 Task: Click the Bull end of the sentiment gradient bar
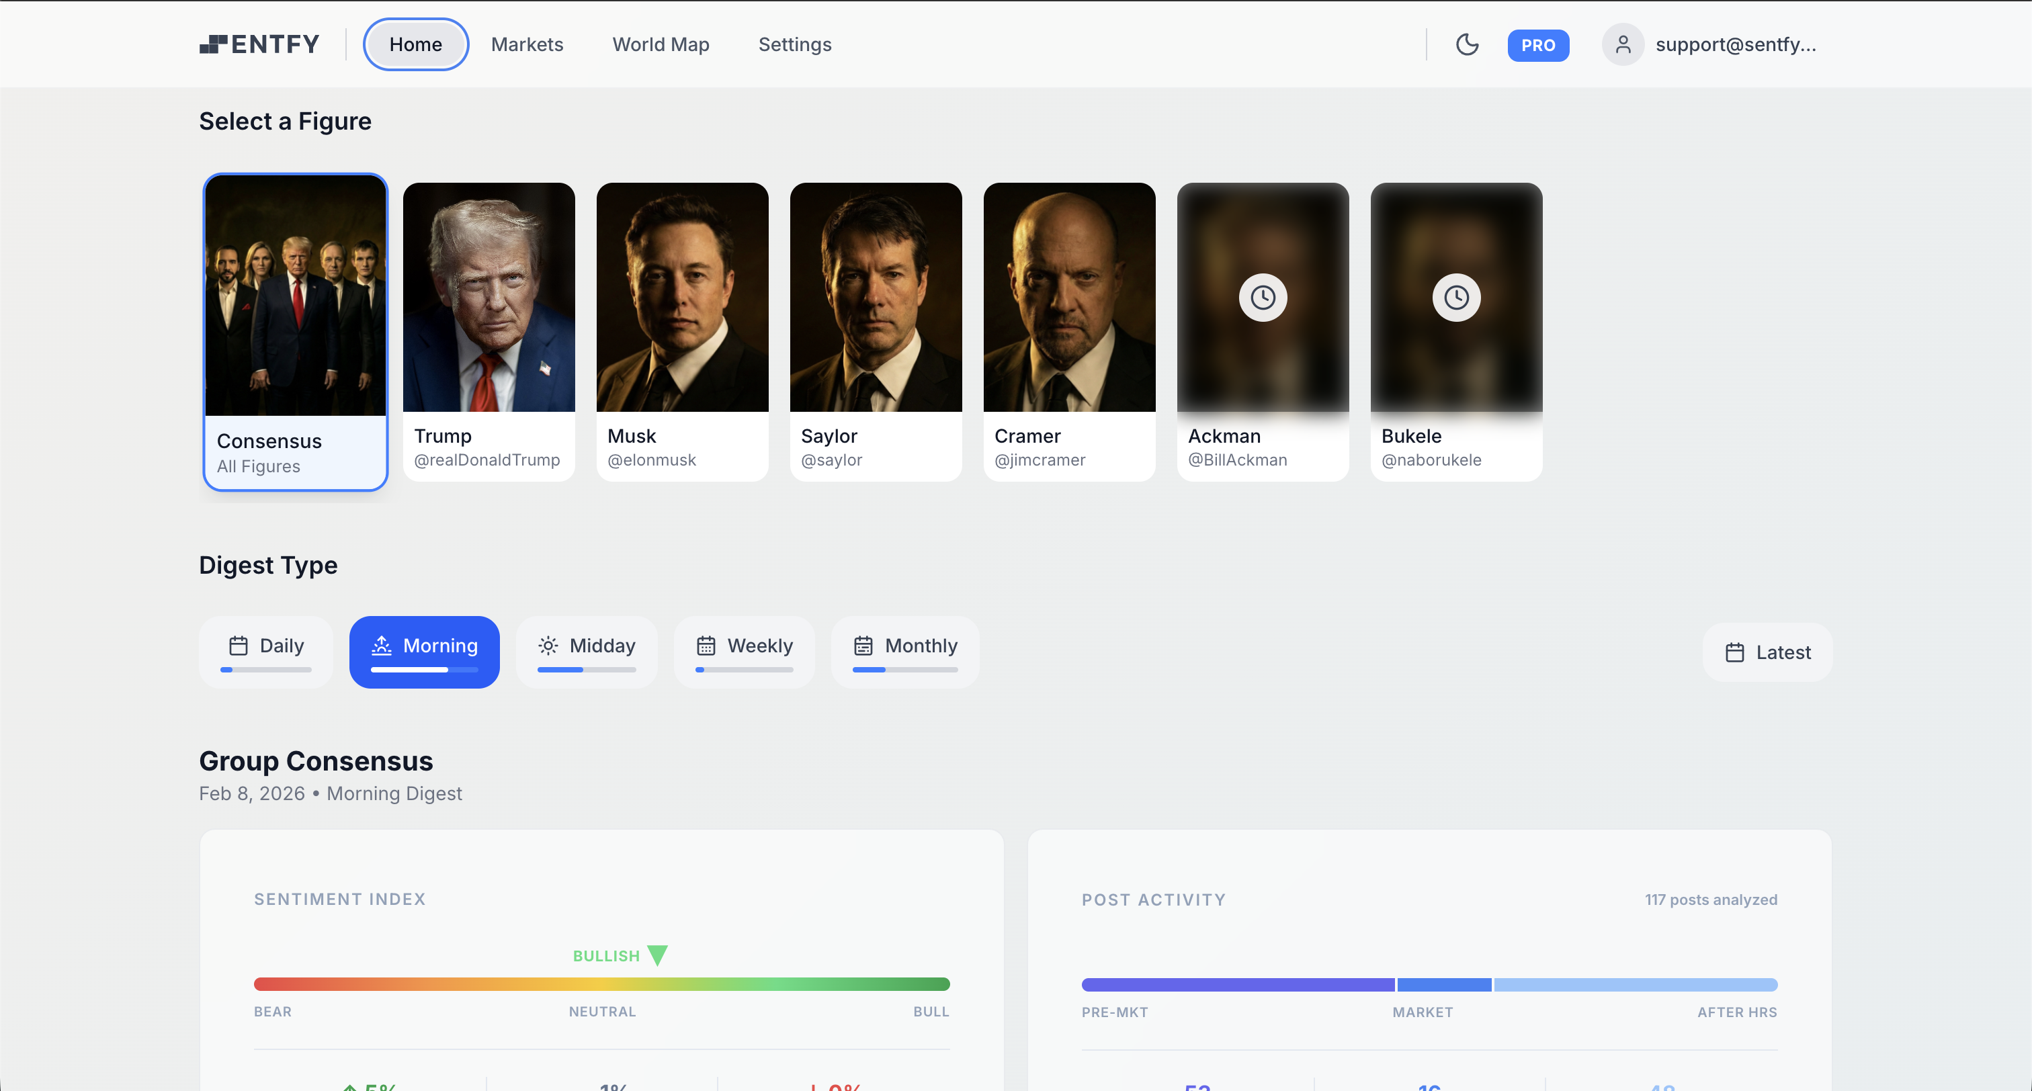coord(939,983)
